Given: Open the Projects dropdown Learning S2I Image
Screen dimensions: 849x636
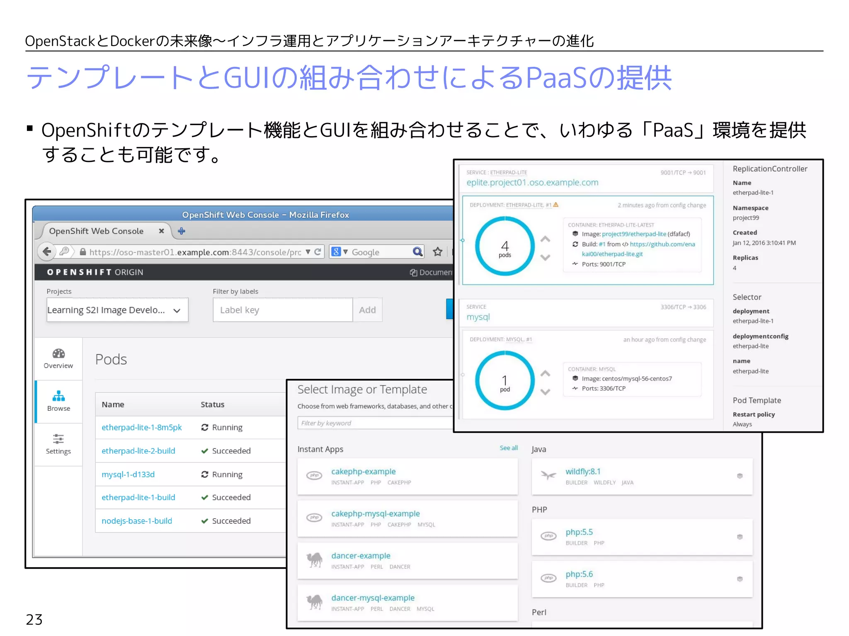Looking at the screenshot, I should 117,310.
